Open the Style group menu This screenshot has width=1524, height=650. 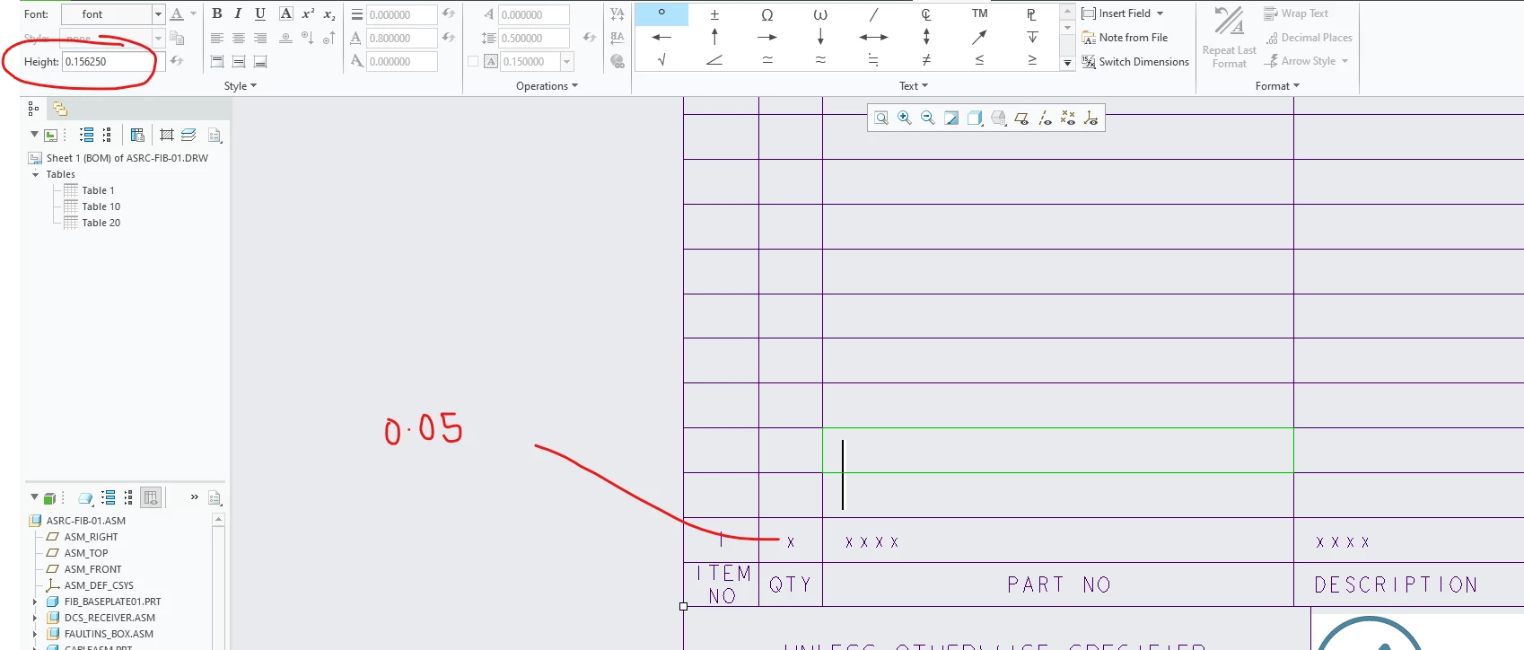coord(241,86)
